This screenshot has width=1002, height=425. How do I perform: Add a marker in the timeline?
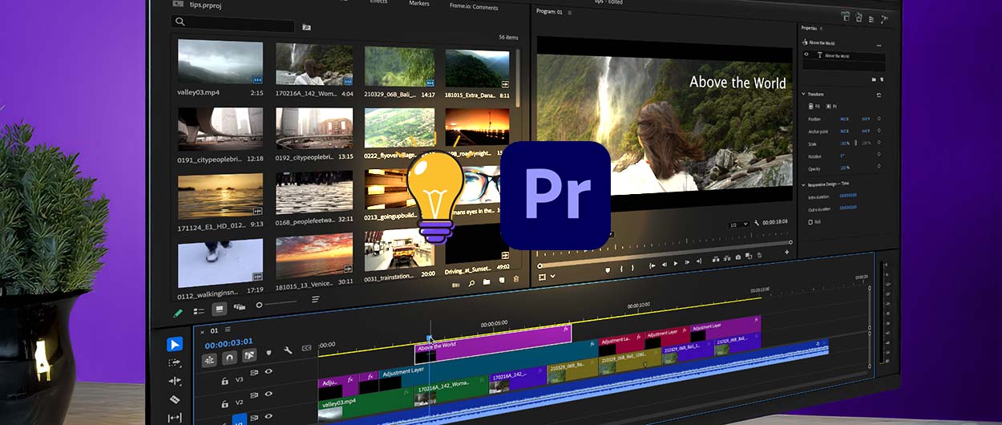point(269,353)
